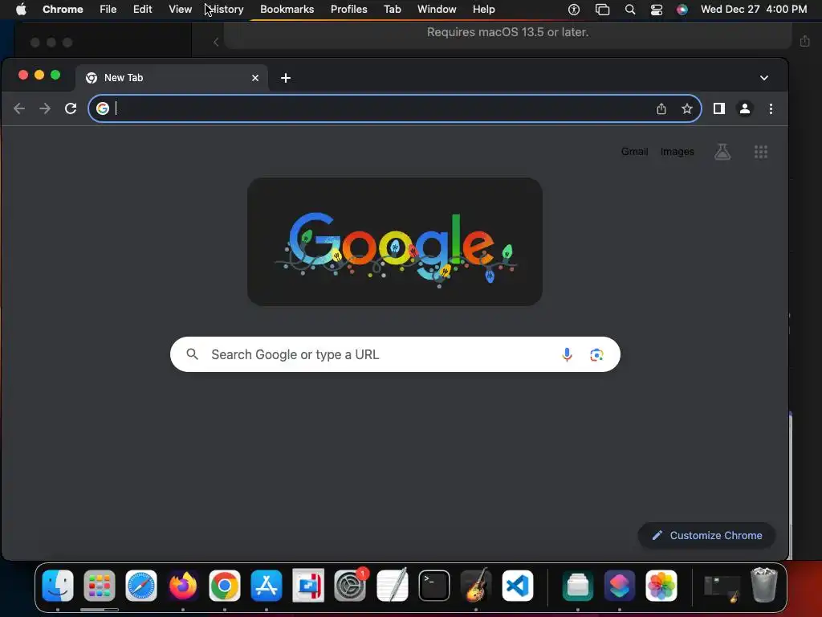
Task: Open the Edit menu
Action: 143,10
